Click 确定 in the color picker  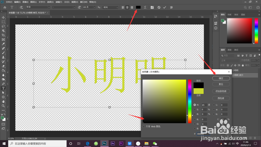221,78
